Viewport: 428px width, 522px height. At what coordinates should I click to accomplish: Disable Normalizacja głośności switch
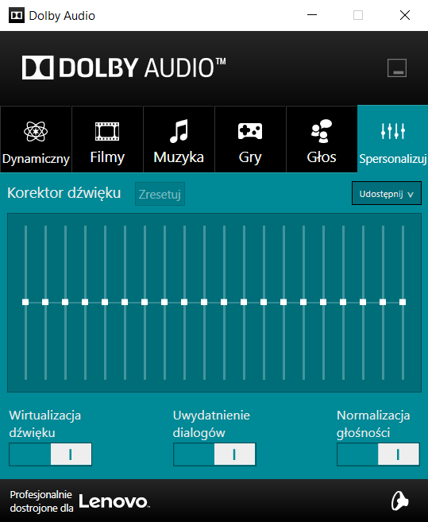pyautogui.click(x=378, y=454)
